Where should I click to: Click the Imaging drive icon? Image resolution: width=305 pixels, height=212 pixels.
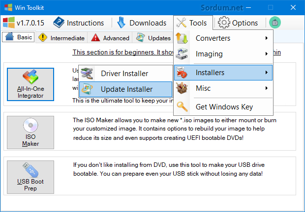(182, 53)
